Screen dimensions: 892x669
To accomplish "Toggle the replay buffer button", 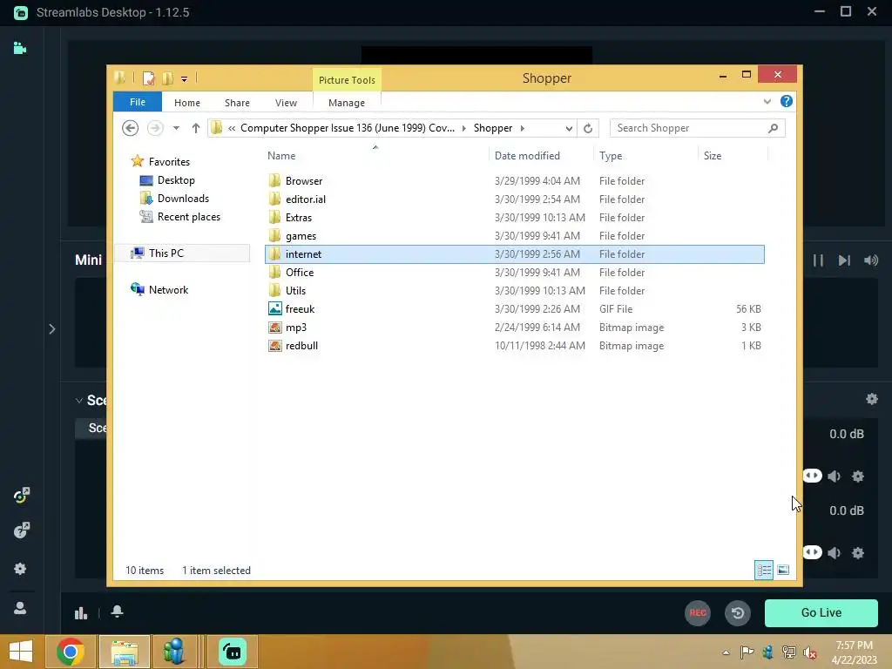I will [737, 612].
